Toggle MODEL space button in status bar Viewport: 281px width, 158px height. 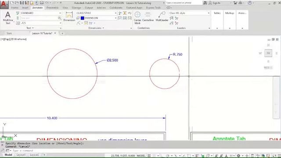coord(141,156)
